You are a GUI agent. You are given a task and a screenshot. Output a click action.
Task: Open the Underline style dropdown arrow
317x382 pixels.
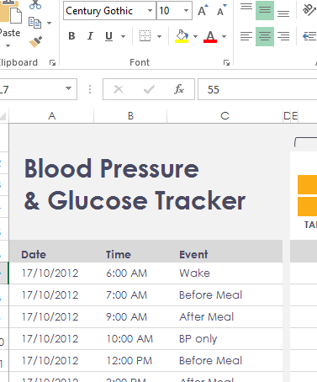pyautogui.click(x=123, y=36)
